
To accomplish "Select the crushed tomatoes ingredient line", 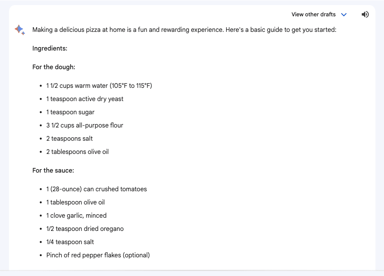I will click(97, 189).
